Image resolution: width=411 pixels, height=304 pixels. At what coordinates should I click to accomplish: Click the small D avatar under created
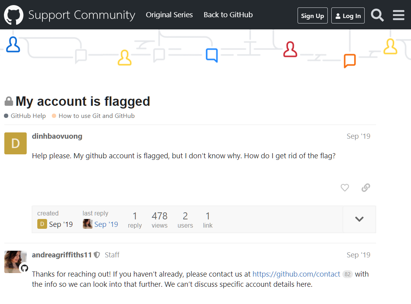(x=42, y=224)
